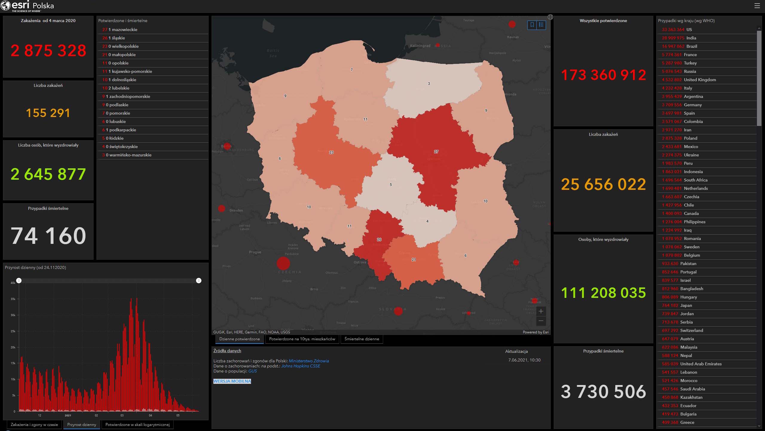Screen dimensions: 765x431
Task: Click the right chart range slider handle
Action: (199, 281)
